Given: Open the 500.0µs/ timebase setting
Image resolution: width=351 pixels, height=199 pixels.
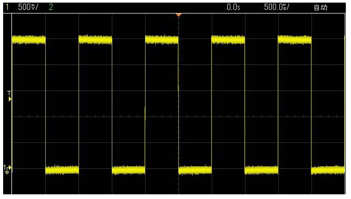Looking at the screenshot, I should tap(277, 7).
